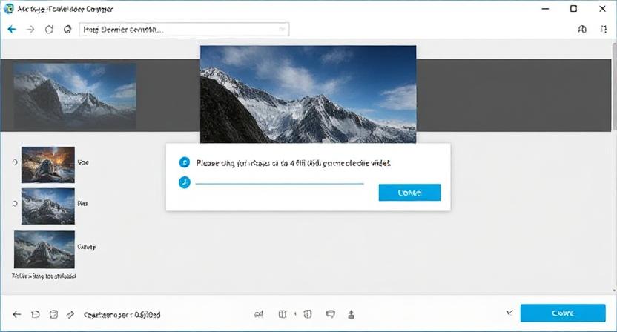617x332 pixels.
Task: Open the third mountain thumbnail in the list
Action: tap(44, 249)
